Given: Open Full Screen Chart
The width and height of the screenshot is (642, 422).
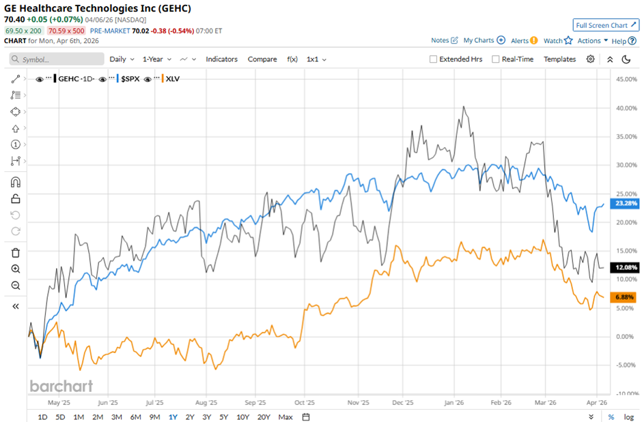Looking at the screenshot, I should click(606, 25).
